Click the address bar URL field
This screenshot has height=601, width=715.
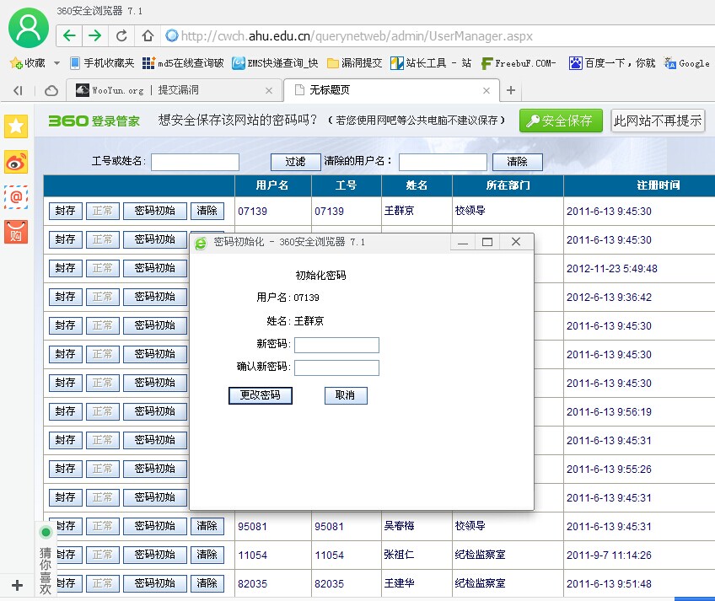tap(438, 36)
